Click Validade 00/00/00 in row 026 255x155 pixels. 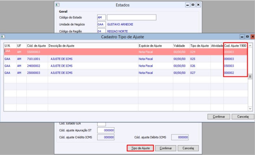(179, 66)
